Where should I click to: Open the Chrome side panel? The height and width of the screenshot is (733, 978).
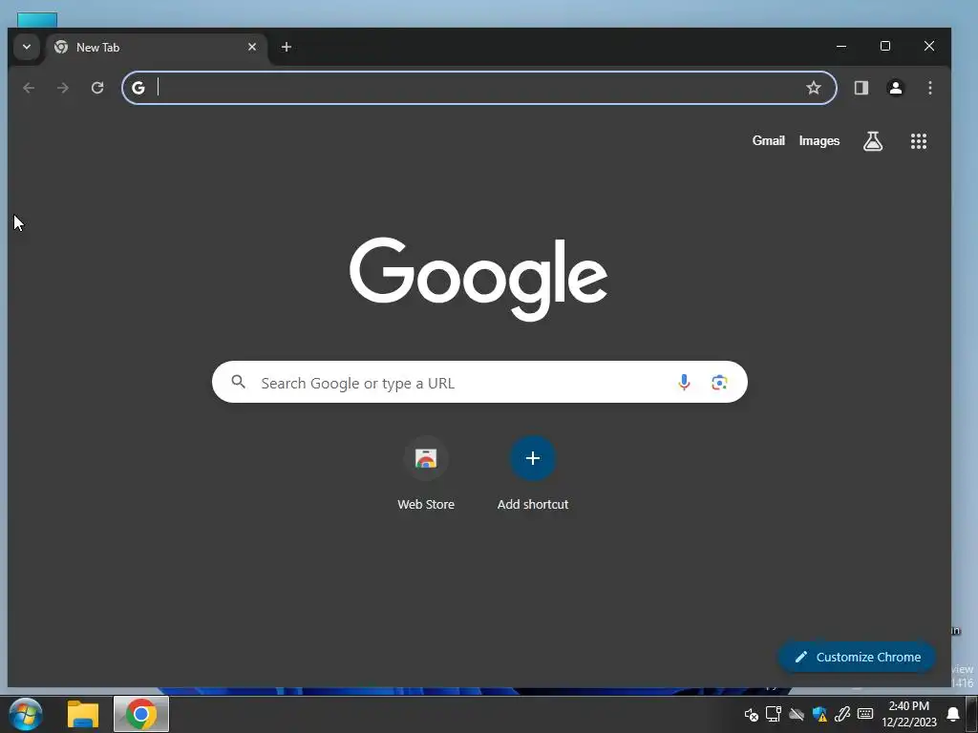point(861,88)
